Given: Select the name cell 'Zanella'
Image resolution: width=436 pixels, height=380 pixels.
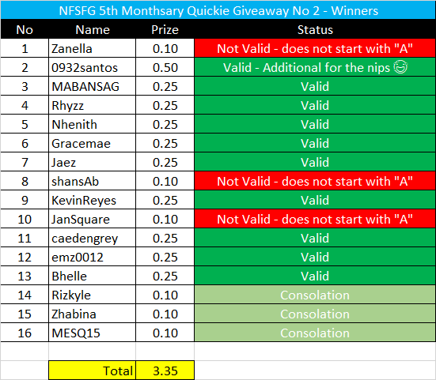Looking at the screenshot, I should tap(93, 48).
